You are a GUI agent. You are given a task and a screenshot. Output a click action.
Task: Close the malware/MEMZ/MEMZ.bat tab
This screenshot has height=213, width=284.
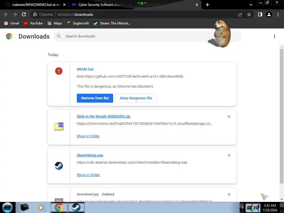click(64, 5)
